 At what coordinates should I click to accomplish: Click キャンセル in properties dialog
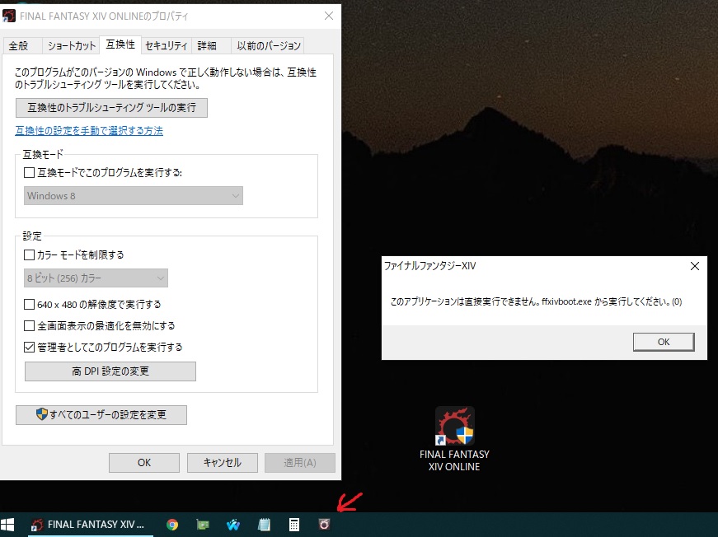[x=222, y=463]
